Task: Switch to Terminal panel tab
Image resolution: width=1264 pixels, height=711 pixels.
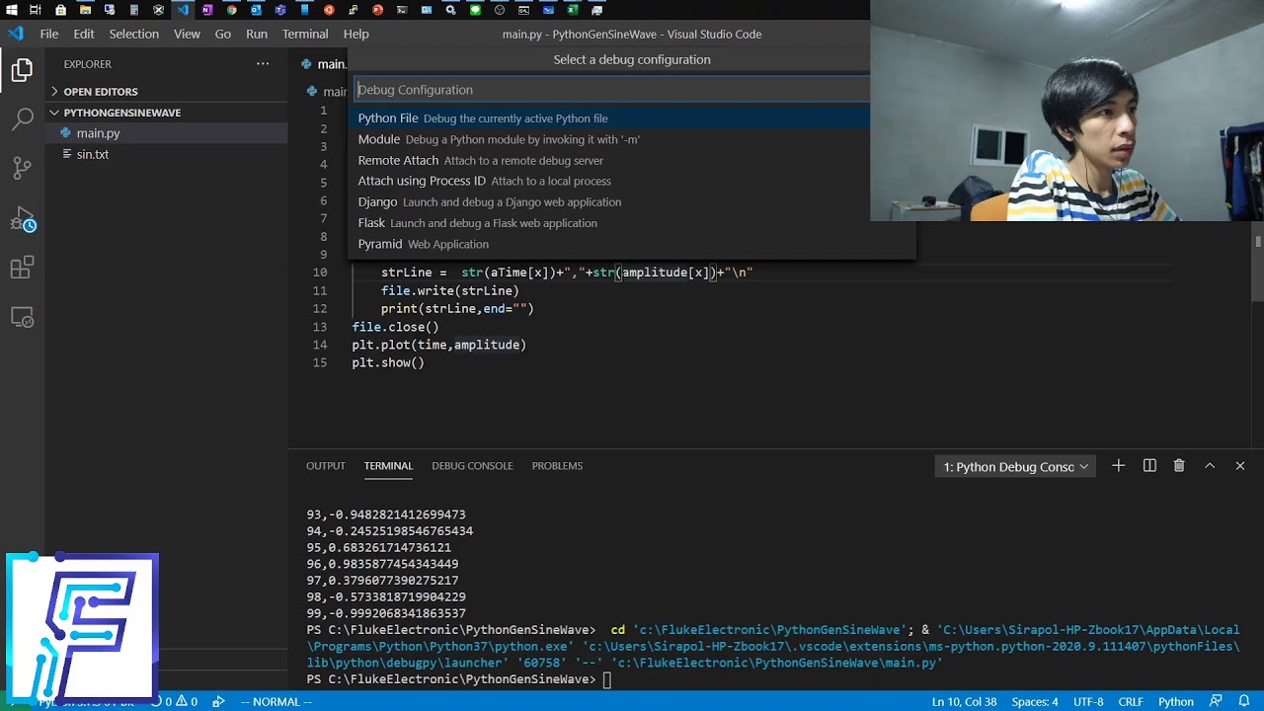Action: pyautogui.click(x=388, y=466)
